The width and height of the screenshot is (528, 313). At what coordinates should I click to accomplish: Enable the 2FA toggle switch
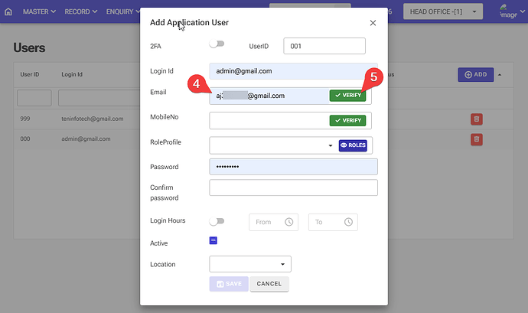tap(217, 46)
